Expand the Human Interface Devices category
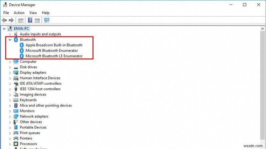Screen dimensions: 266x149 pyautogui.click(x=10, y=78)
